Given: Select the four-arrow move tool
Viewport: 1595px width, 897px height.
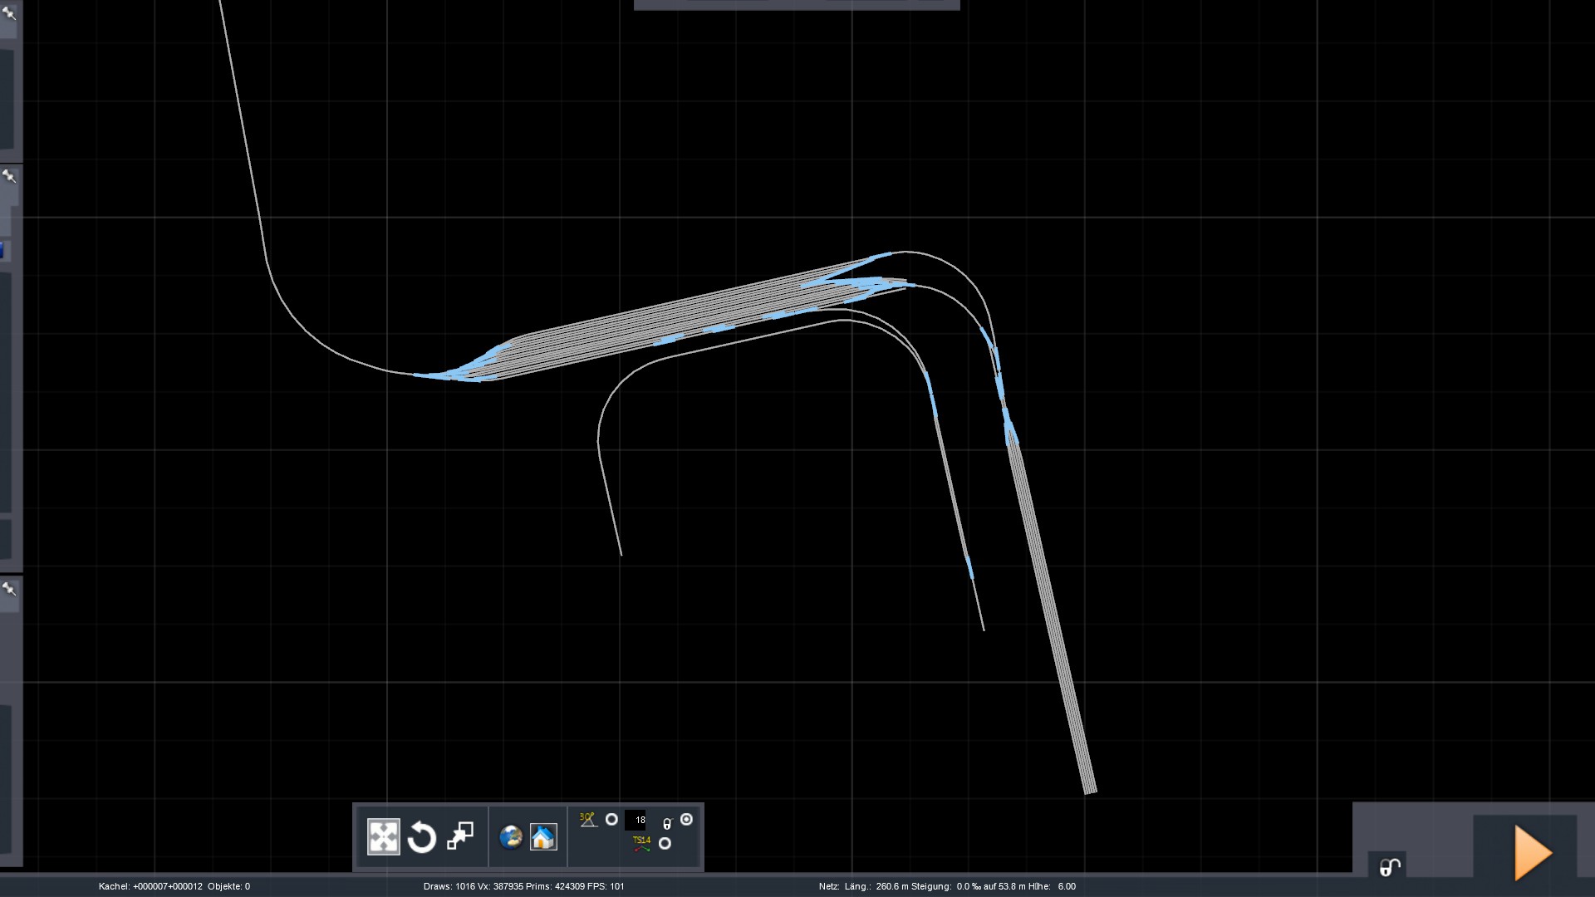Looking at the screenshot, I should (x=383, y=837).
